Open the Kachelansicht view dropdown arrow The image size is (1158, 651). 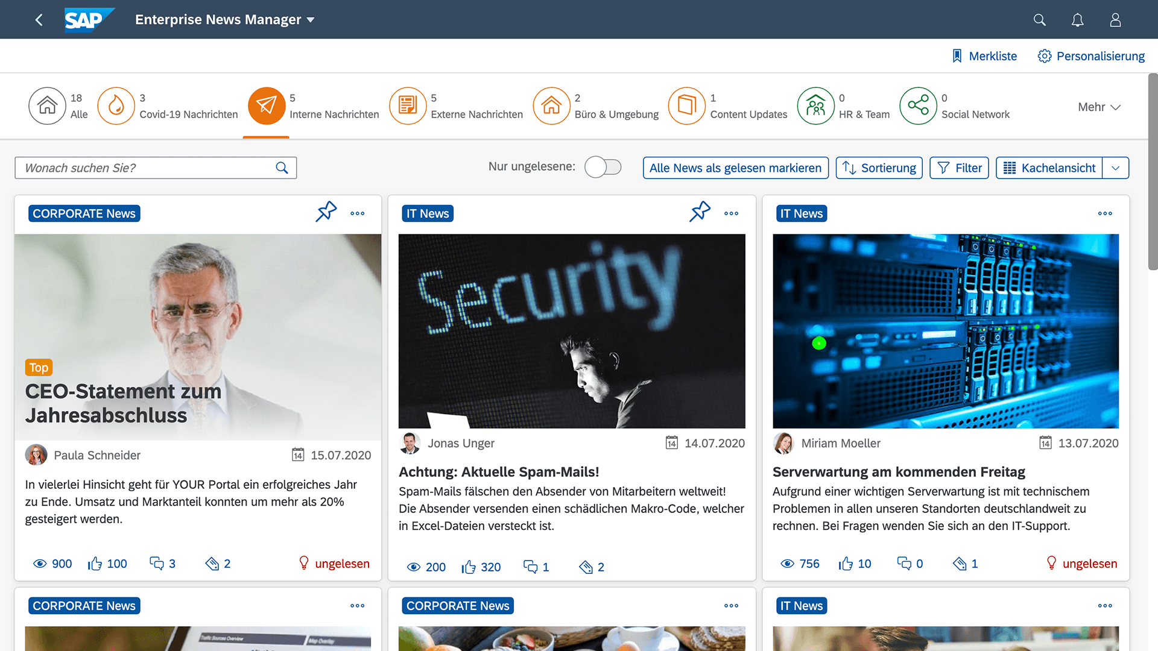pos(1116,168)
